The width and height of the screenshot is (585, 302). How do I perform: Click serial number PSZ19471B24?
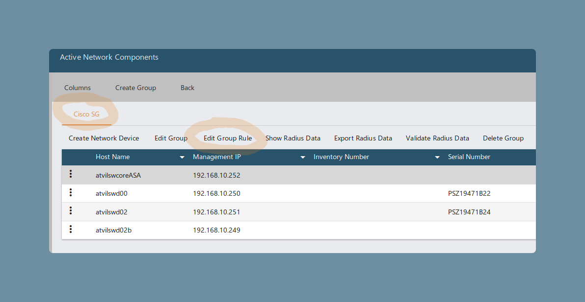click(x=469, y=212)
